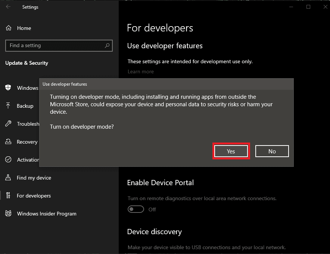Select For developers in the sidebar
Viewport: 330px width, 254px height.
[34, 196]
